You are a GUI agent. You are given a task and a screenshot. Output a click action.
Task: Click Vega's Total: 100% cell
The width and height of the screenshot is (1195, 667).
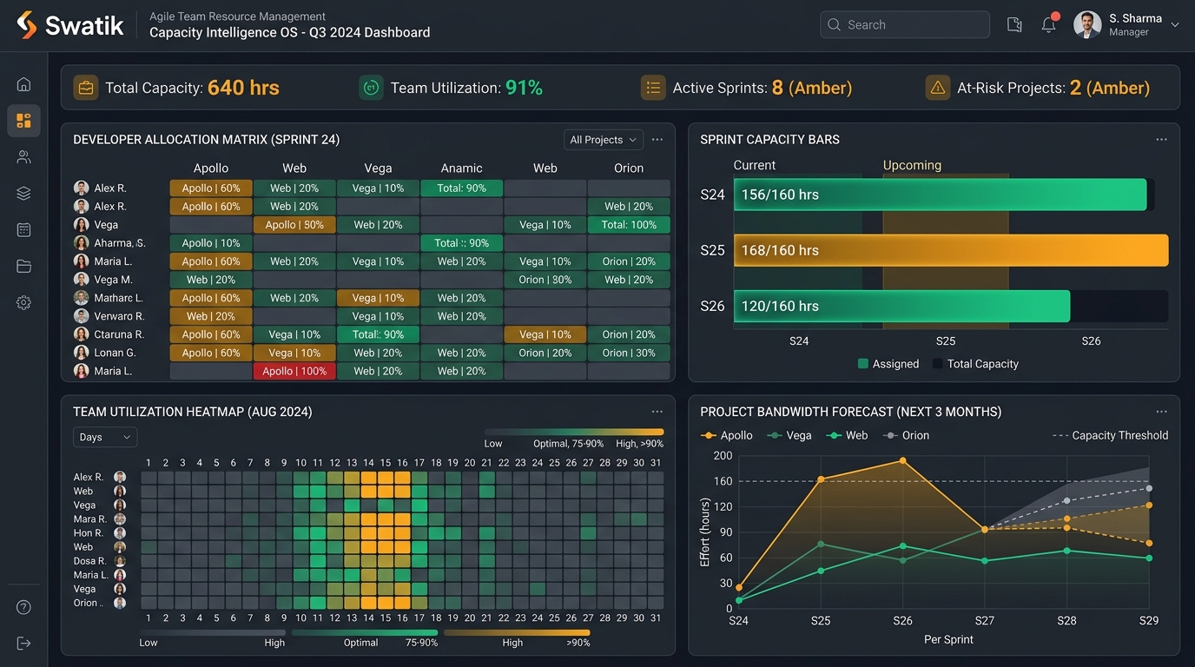click(x=629, y=224)
